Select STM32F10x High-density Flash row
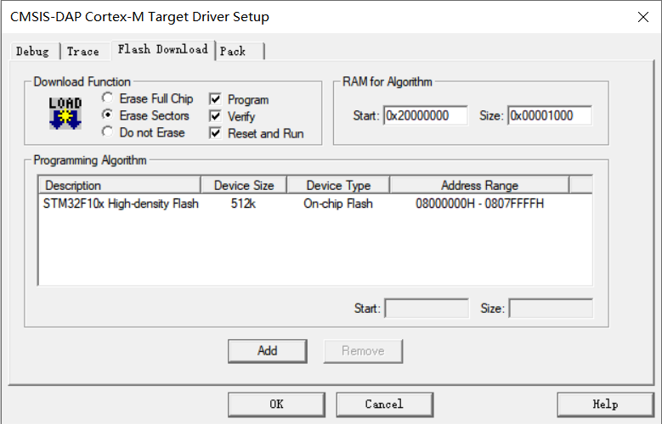Image resolution: width=662 pixels, height=424 pixels. (315, 204)
